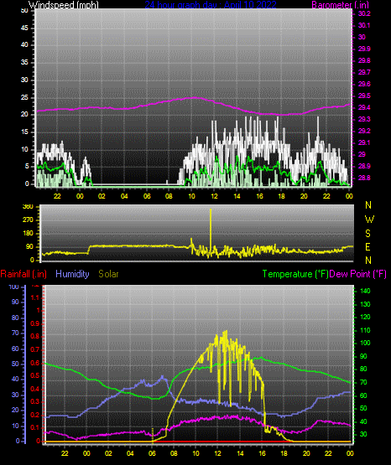Screen dimensions: 391x465
Task: Click the 0.9 rainfall axis value
Action: click(x=35, y=323)
